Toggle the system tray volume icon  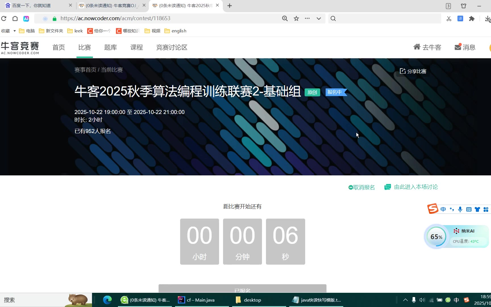pyautogui.click(x=422, y=300)
